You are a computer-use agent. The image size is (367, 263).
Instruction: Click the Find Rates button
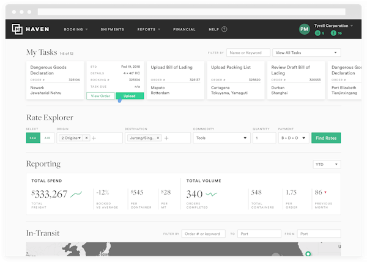[x=326, y=139]
